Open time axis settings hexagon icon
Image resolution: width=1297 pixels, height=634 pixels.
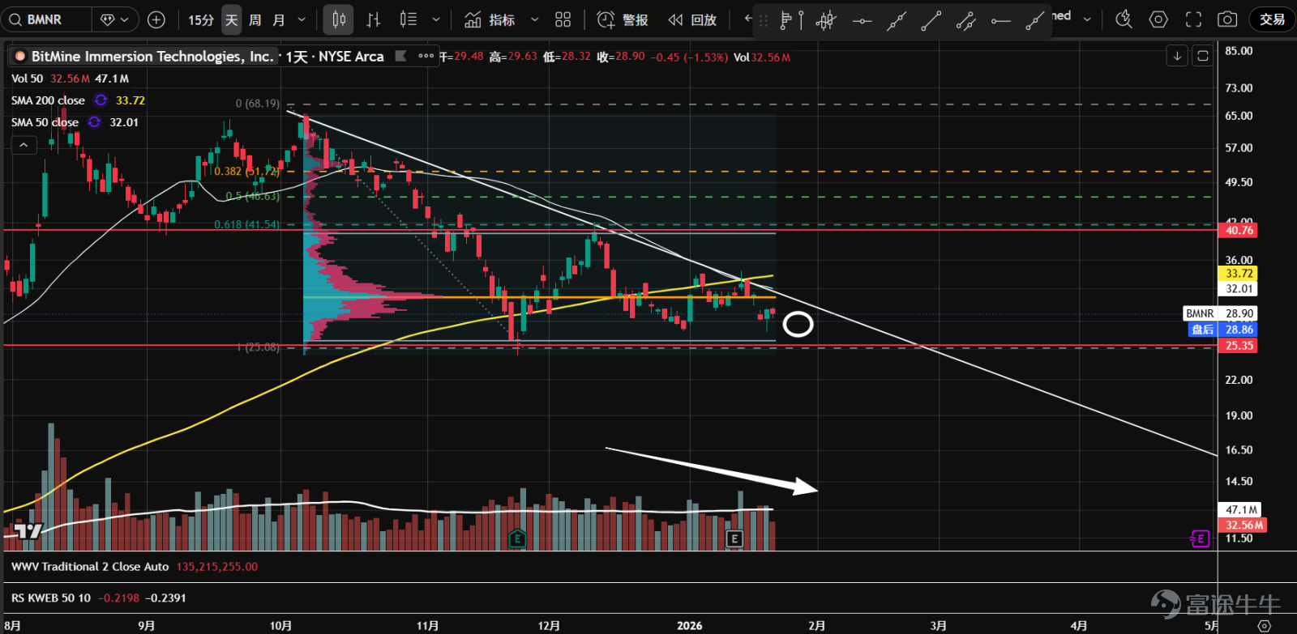coord(1264,625)
